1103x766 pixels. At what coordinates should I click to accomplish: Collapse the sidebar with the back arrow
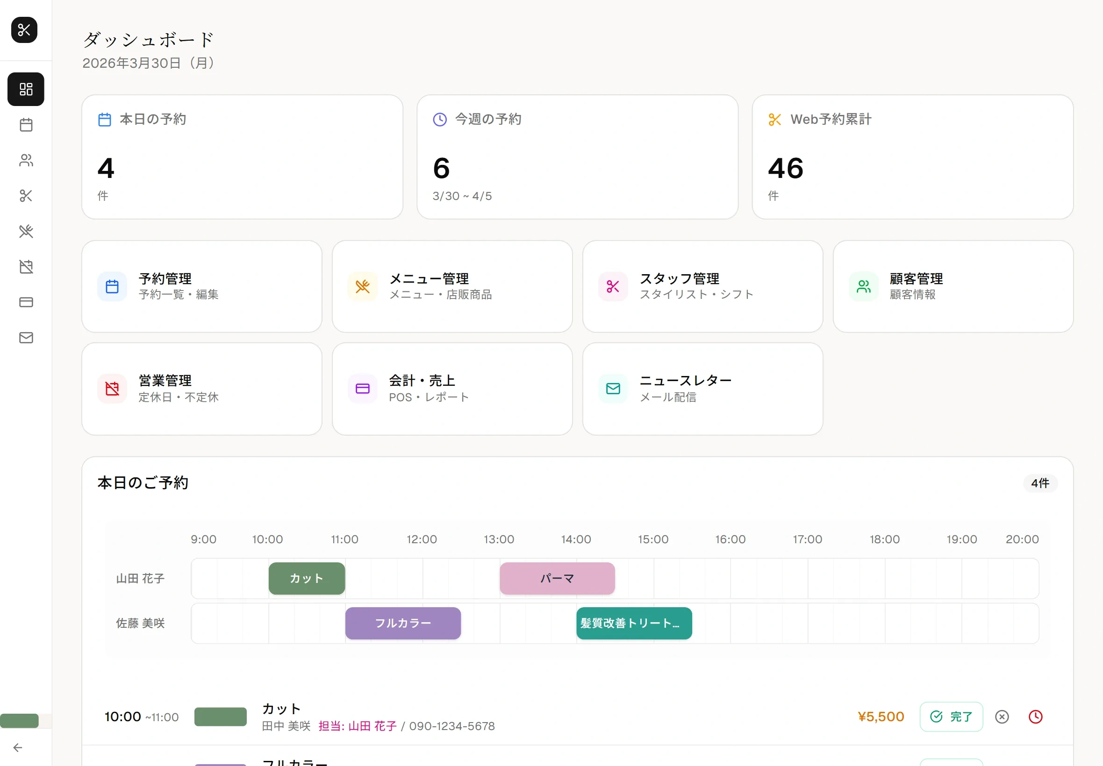click(18, 747)
